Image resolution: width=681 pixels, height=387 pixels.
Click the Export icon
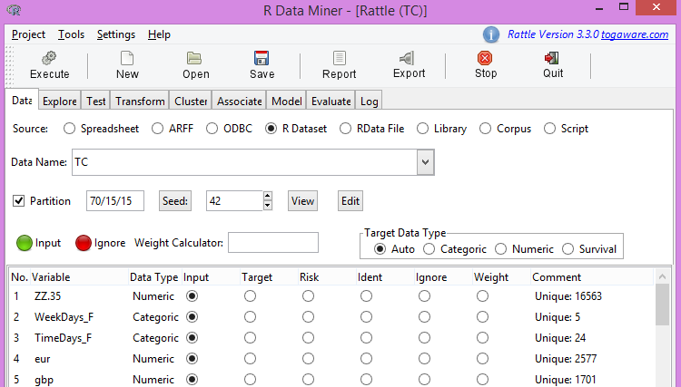(407, 58)
